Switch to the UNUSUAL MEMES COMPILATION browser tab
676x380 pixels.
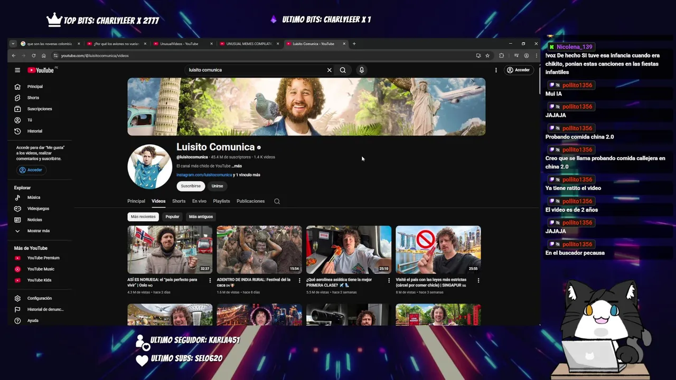click(248, 44)
